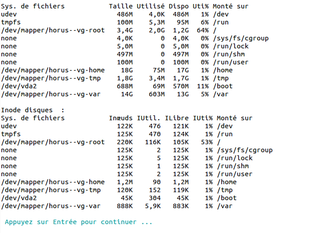Click the 'IUti%' column header
The image size is (323, 233).
coord(203,118)
